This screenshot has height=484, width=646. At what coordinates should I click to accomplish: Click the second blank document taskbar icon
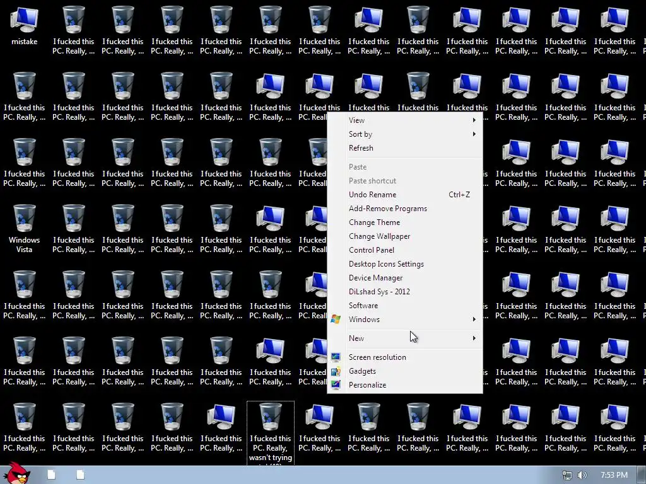click(x=80, y=475)
